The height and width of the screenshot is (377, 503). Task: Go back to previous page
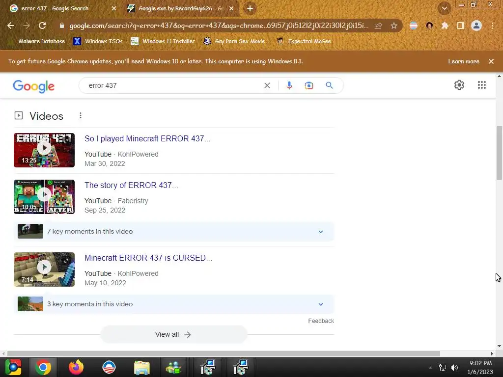pyautogui.click(x=11, y=26)
